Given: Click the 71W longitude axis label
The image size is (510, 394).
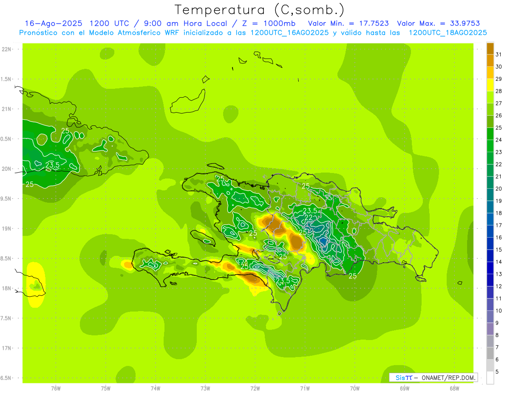Looking at the screenshot, I should [305, 388].
